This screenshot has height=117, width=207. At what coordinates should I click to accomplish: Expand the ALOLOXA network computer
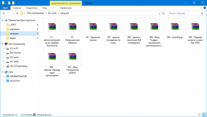coord(4,81)
